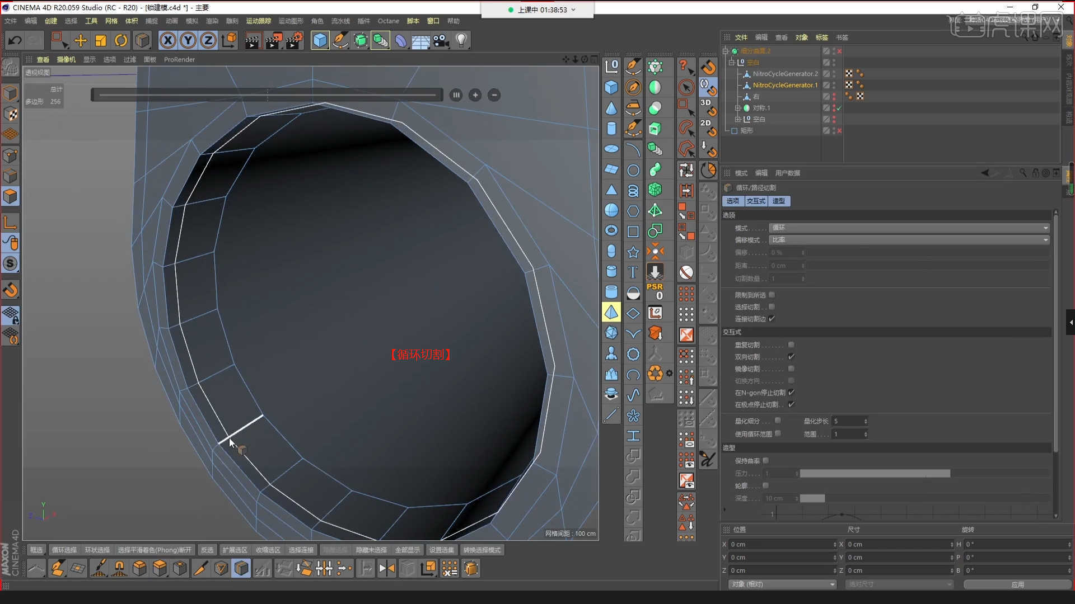Switch to the 选项 tab

(733, 201)
